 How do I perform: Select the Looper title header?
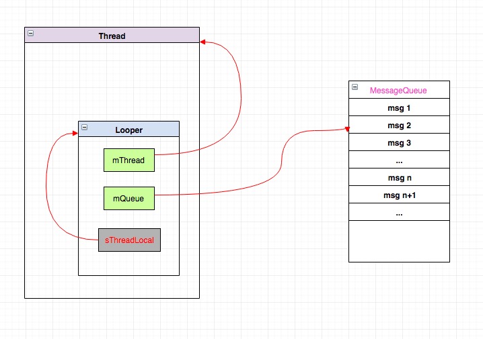click(x=128, y=130)
